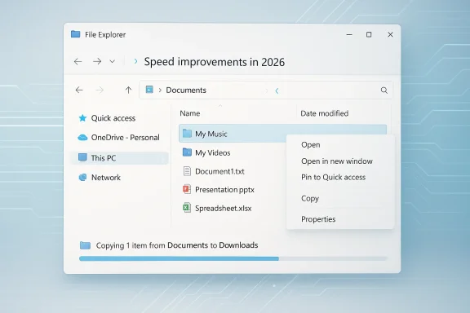This screenshot has height=313, width=470.
Task: Go forward using the upper forward arrow
Action: click(x=97, y=61)
